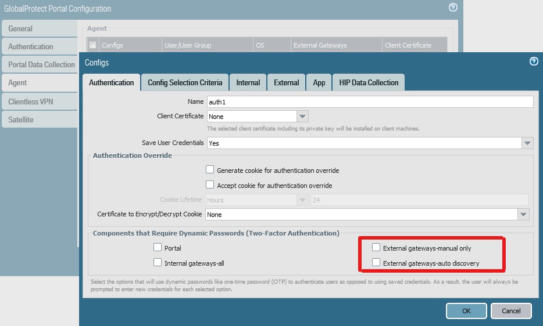
Task: Click the Save User Credentials field showing Yes
Action: click(365, 143)
